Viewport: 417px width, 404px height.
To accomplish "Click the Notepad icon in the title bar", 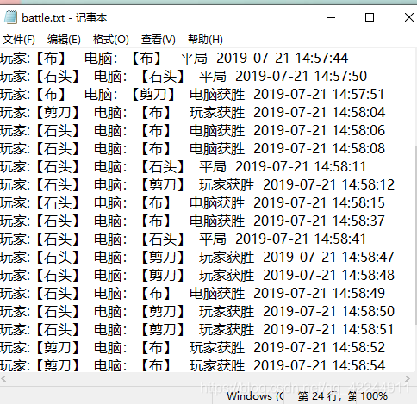I will coord(10,17).
